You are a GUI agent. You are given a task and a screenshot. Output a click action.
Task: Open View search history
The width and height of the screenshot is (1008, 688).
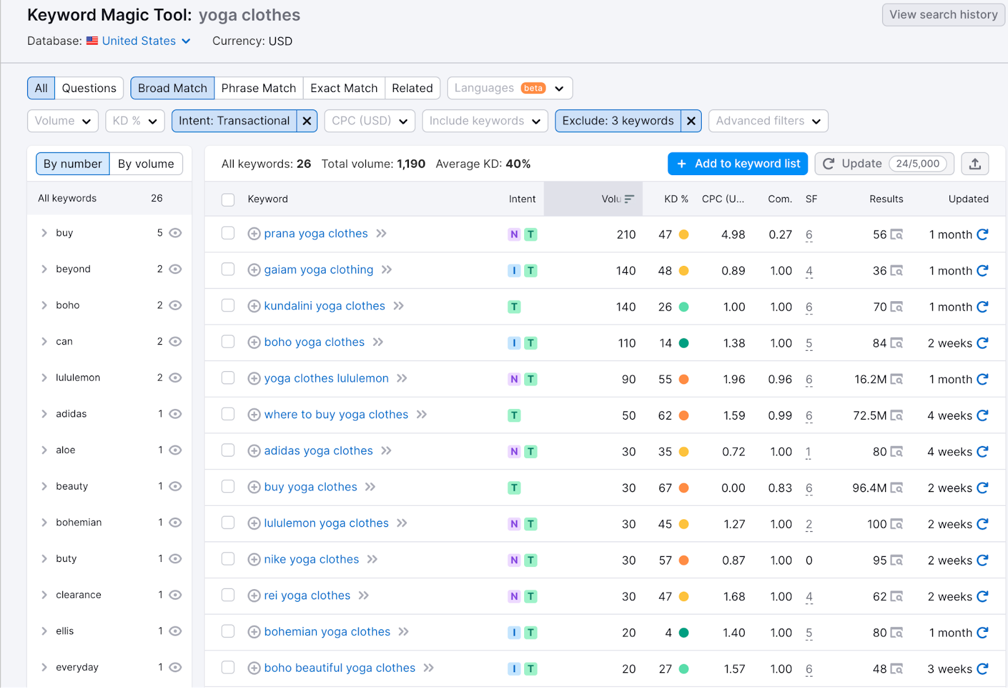pyautogui.click(x=943, y=14)
